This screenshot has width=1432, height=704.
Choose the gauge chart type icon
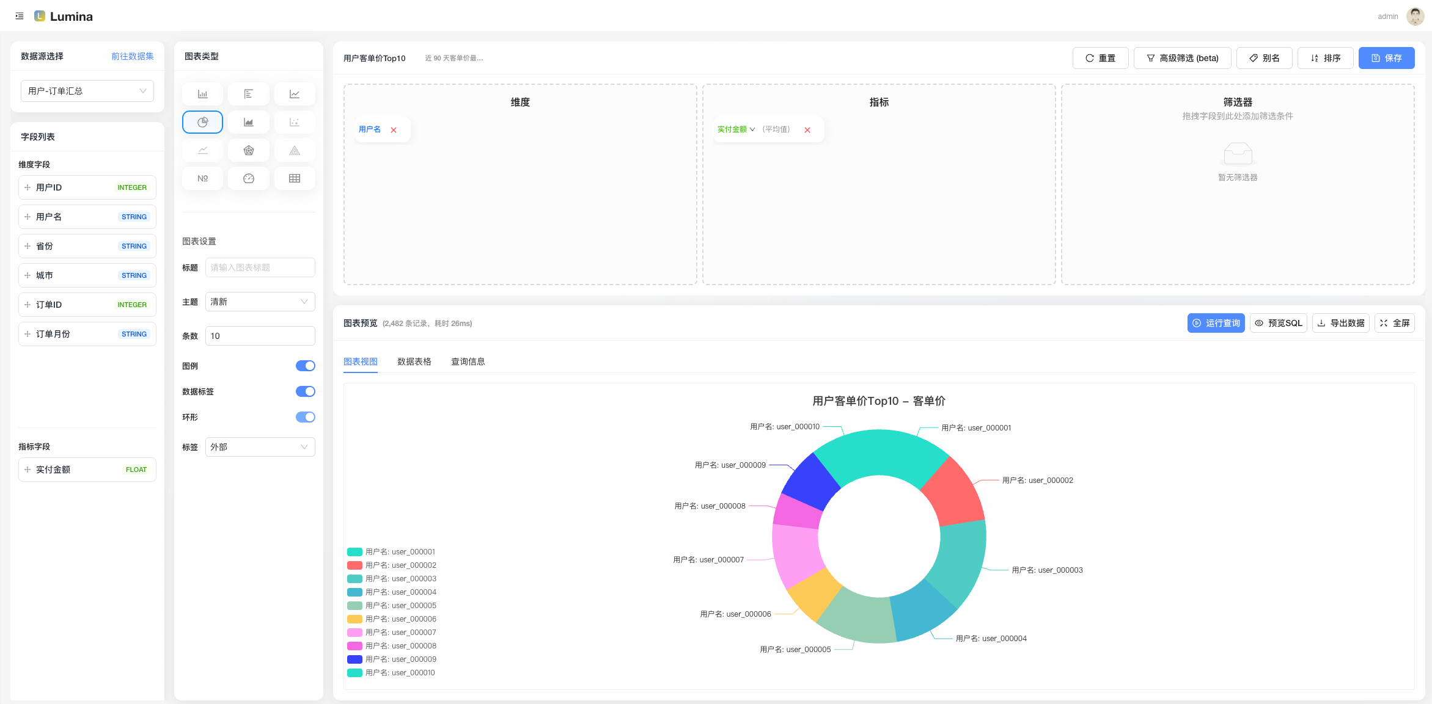(x=248, y=178)
